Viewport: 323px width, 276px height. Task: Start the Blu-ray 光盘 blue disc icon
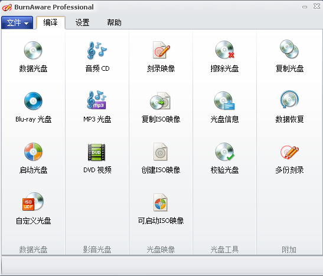pos(33,101)
